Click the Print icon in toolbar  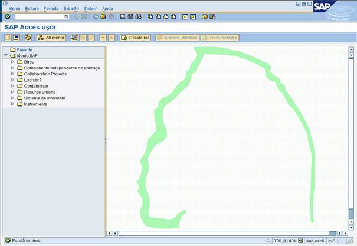[123, 17]
